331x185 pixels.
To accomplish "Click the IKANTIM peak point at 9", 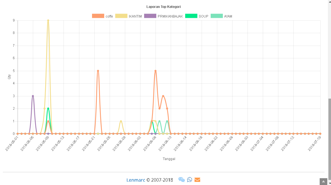I will coord(48,20).
